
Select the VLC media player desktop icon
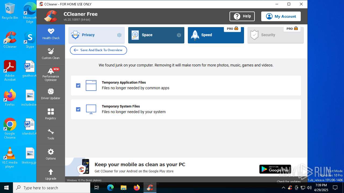(x=10, y=158)
